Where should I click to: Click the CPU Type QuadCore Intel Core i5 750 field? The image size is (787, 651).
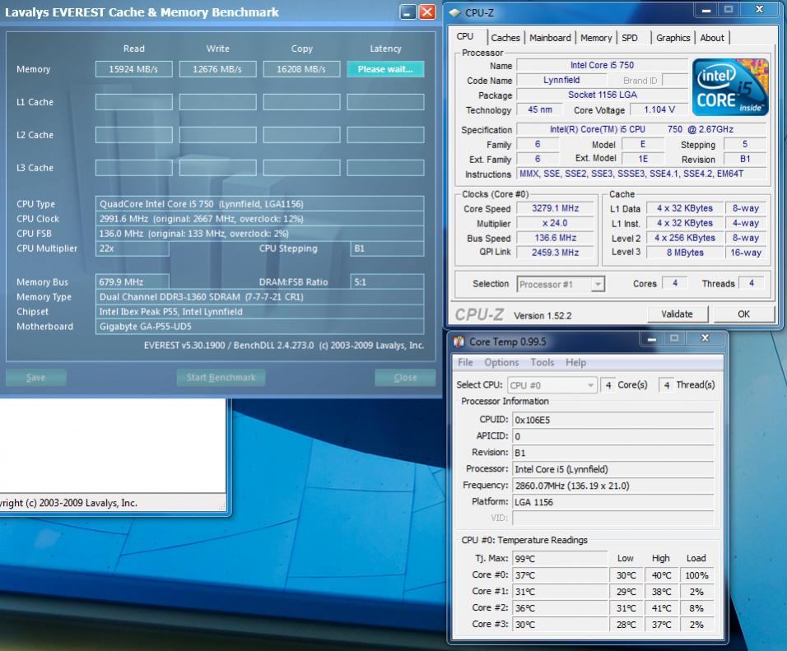(259, 204)
